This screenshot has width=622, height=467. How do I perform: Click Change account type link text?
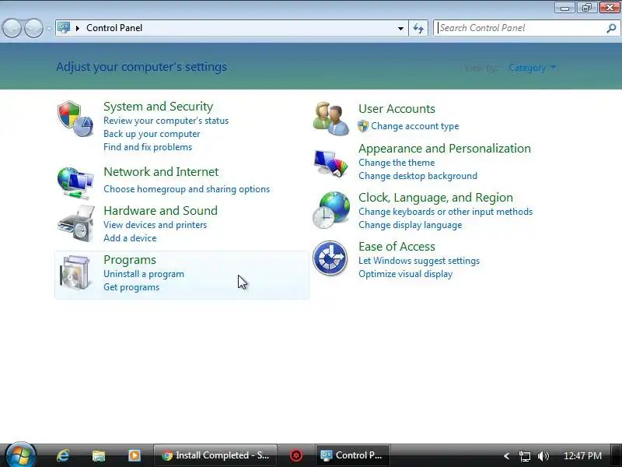coord(415,126)
